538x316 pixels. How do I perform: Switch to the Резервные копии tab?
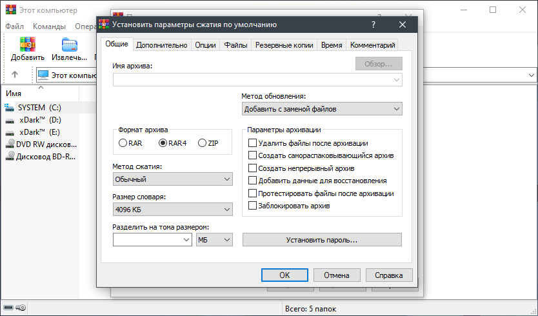[284, 45]
